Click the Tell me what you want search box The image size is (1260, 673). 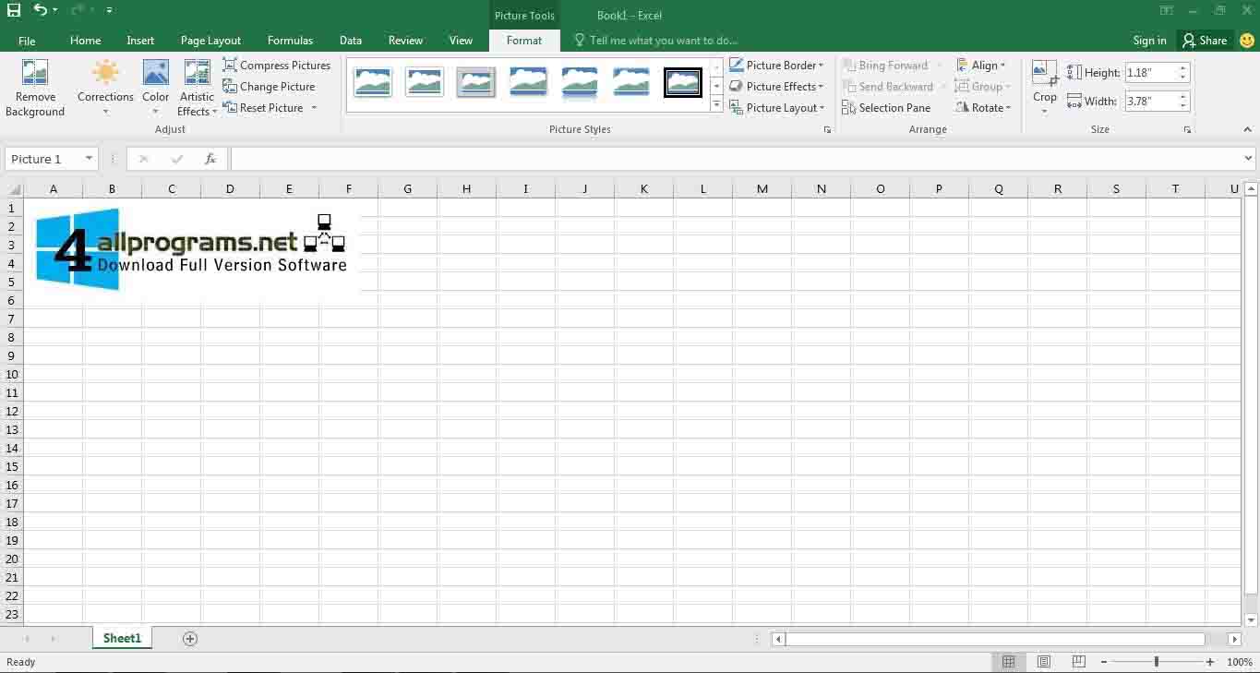(656, 41)
